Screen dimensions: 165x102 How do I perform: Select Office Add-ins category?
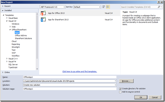pos(21,35)
